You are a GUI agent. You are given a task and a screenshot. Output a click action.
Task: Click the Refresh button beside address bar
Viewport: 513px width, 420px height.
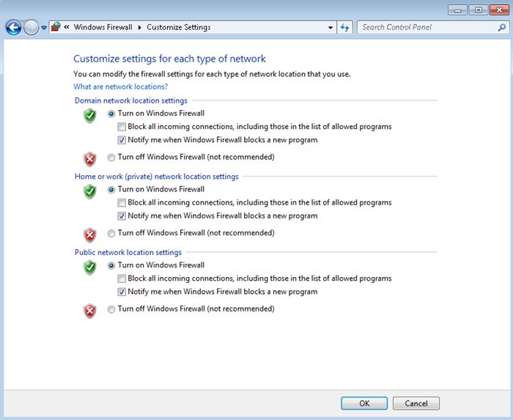(x=345, y=27)
